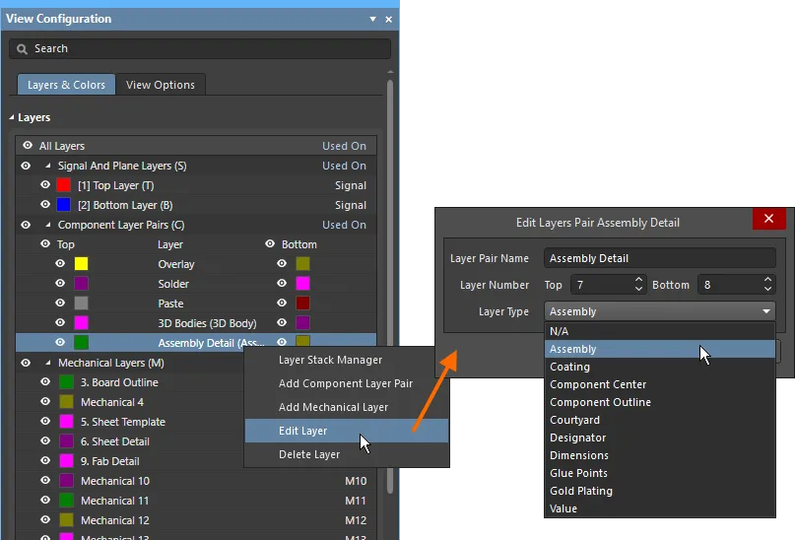Open the magenta top 3D Bodies swatch
The image size is (795, 540).
click(81, 323)
